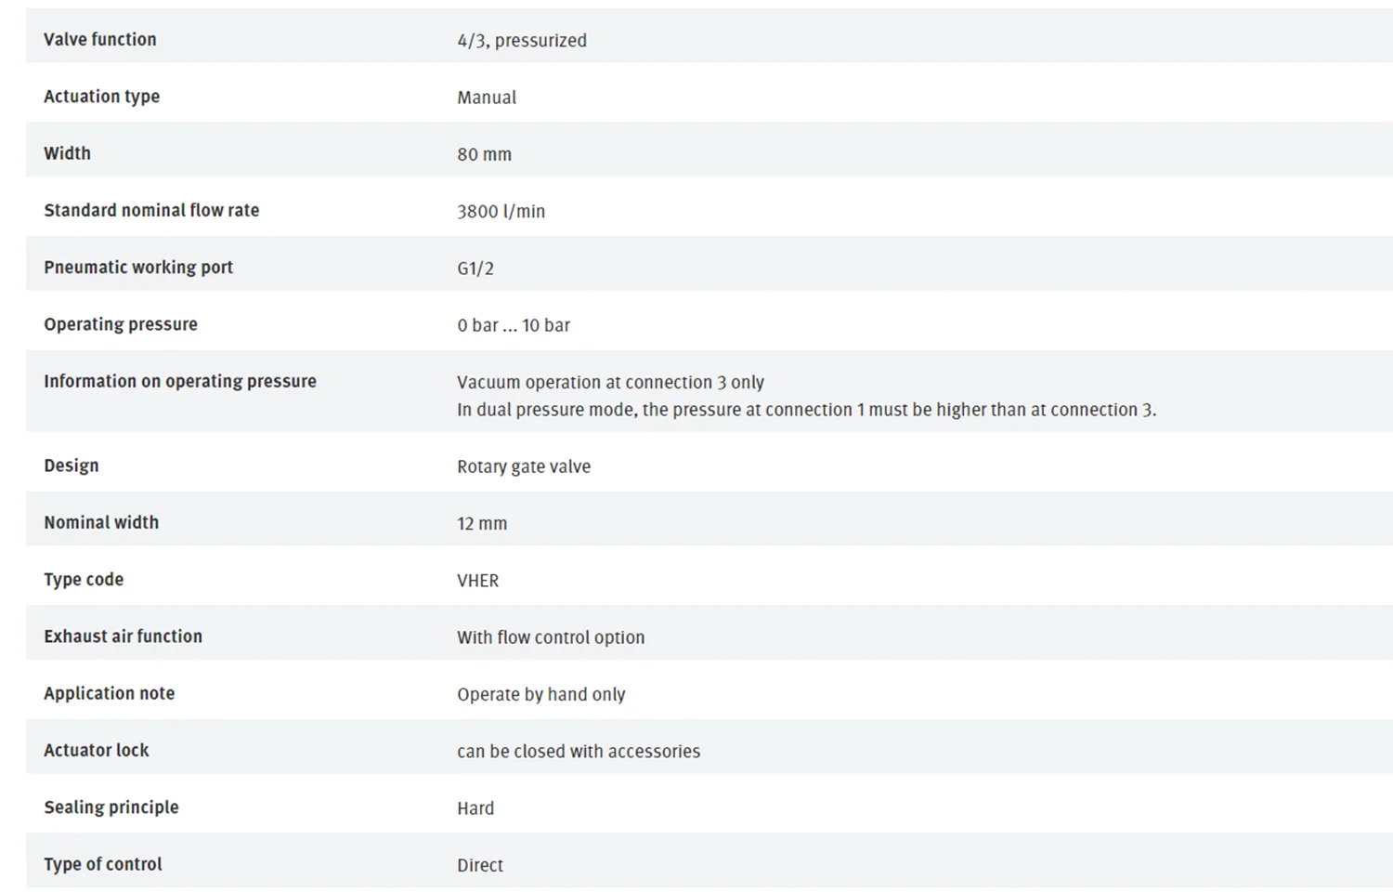Click the Valve function label
The height and width of the screenshot is (892, 1393).
pyautogui.click(x=100, y=39)
